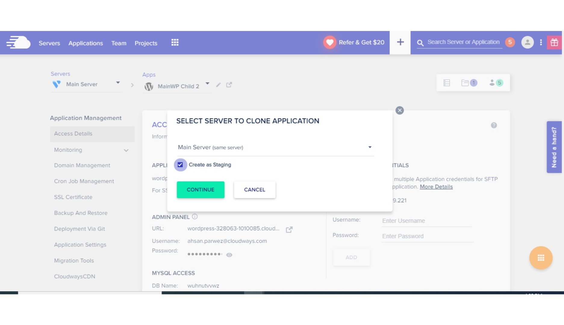Click breadcrumb chevron between Servers and Apps
564x325 pixels.
pos(132,85)
